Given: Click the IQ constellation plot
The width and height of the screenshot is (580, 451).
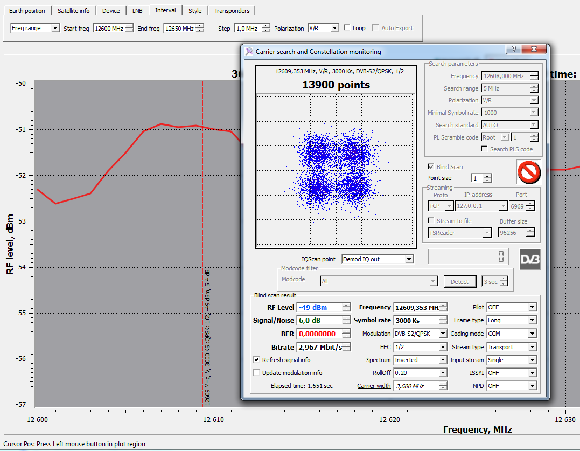Looking at the screenshot, I should [336, 170].
